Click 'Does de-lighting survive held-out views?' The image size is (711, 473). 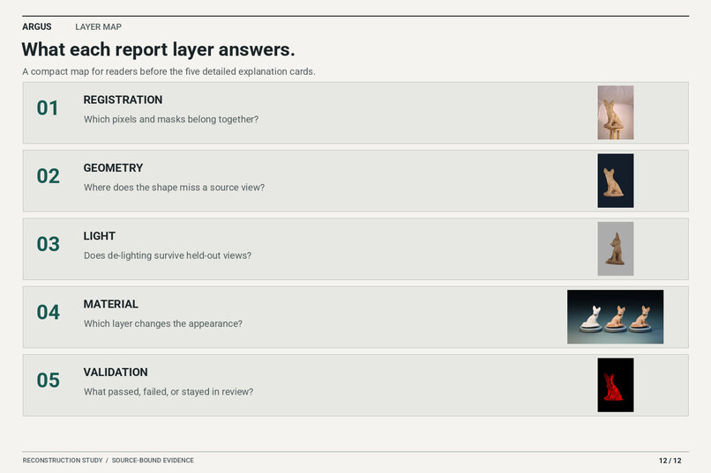168,255
